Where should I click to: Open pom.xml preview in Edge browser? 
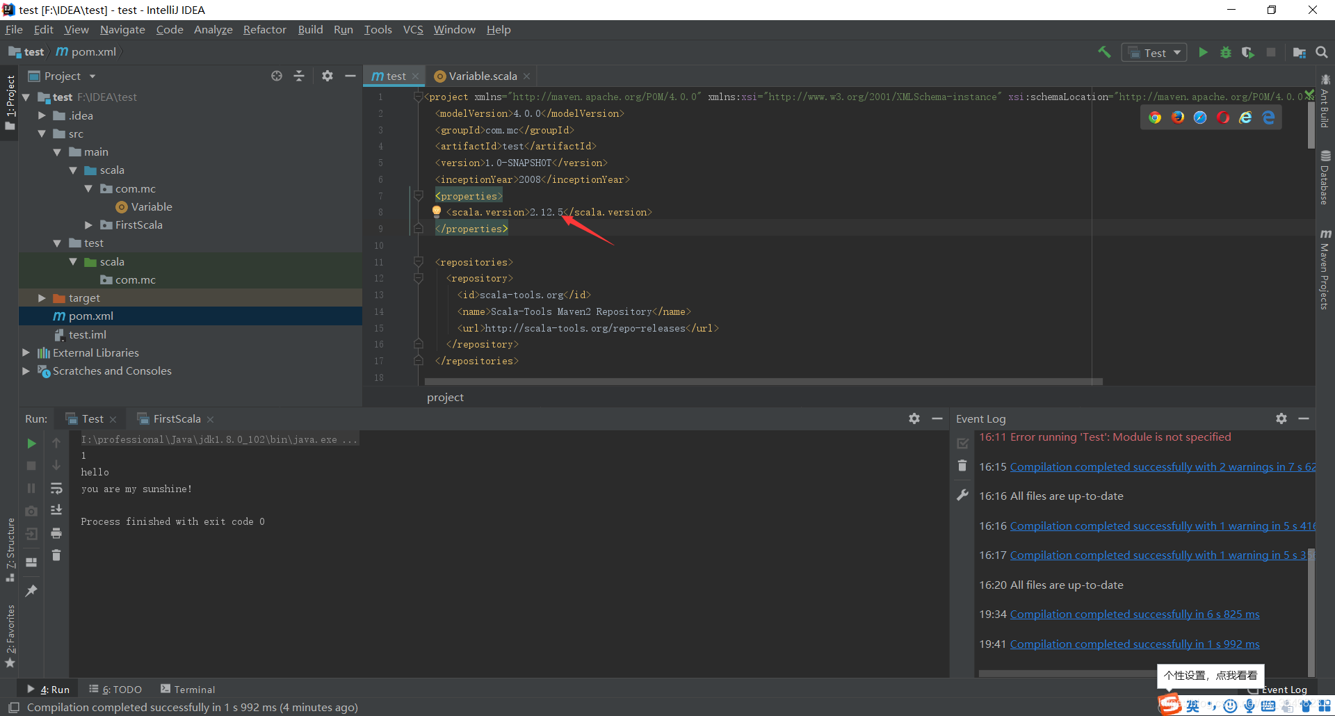[x=1269, y=117]
